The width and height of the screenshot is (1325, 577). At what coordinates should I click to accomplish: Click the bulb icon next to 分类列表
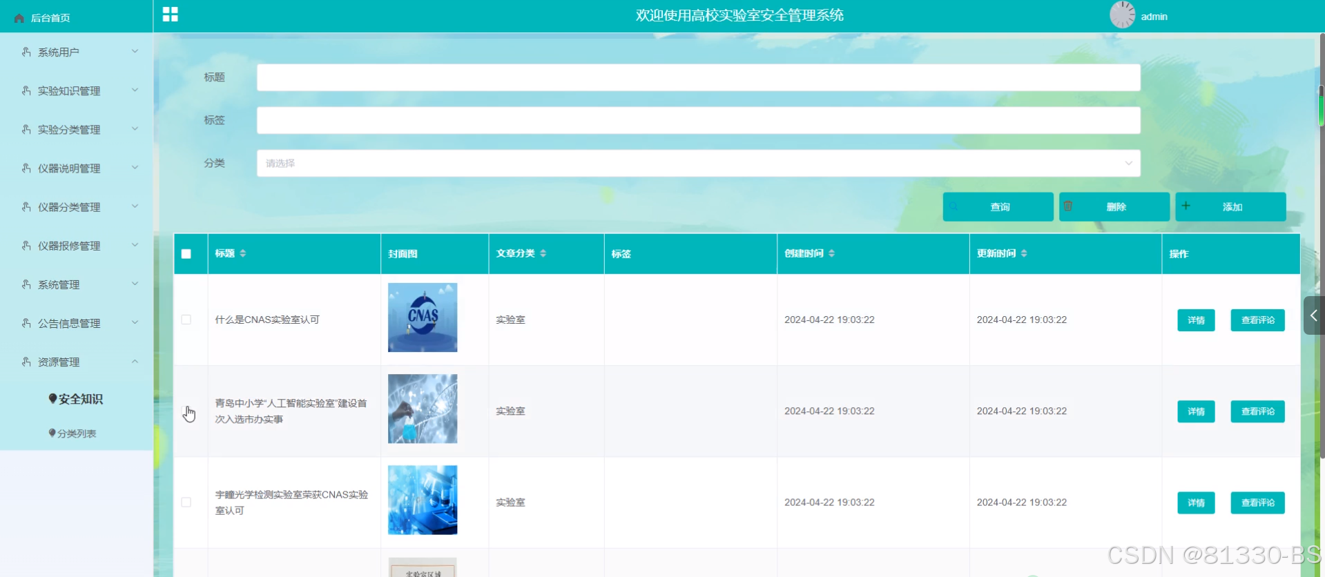tap(52, 433)
